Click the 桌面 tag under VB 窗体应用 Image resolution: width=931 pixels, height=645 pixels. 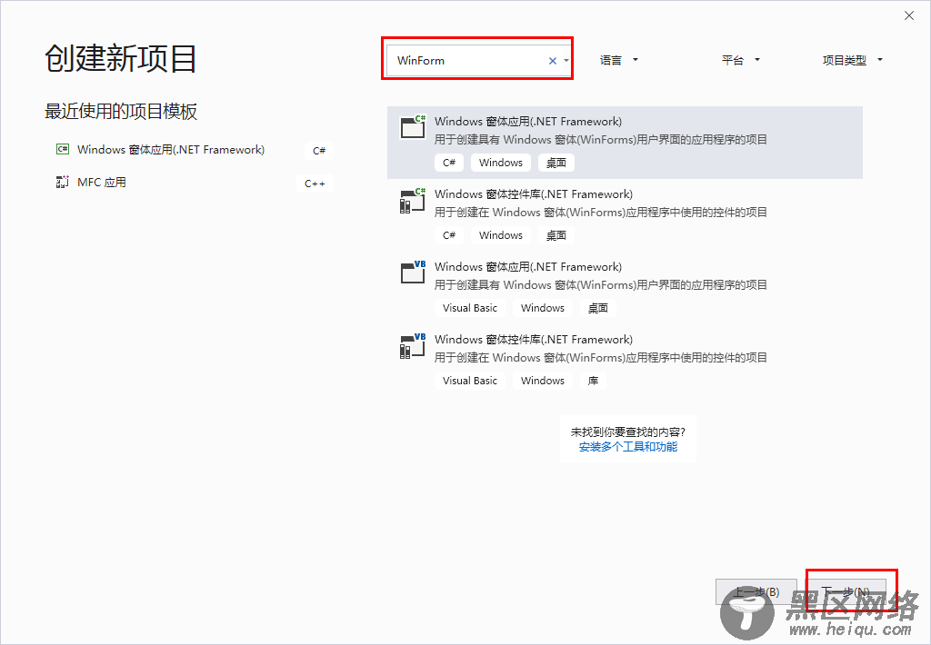tap(598, 308)
